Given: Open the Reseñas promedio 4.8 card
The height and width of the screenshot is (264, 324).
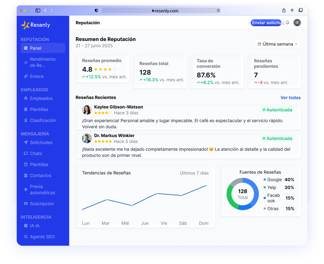Looking at the screenshot, I should pos(102,69).
